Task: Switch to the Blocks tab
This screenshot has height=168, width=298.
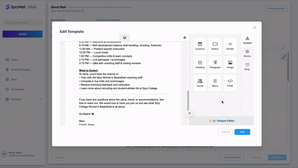Action: 247,54
